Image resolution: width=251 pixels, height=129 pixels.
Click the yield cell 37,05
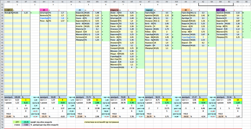(x=114, y=116)
